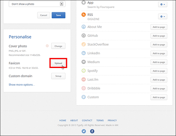
Task: Expand Show more options link
Action: [22, 85]
